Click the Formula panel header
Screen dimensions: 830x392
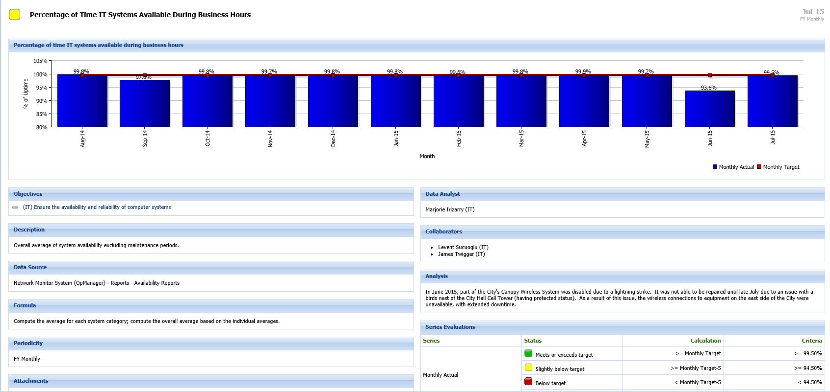pyautogui.click(x=211, y=306)
